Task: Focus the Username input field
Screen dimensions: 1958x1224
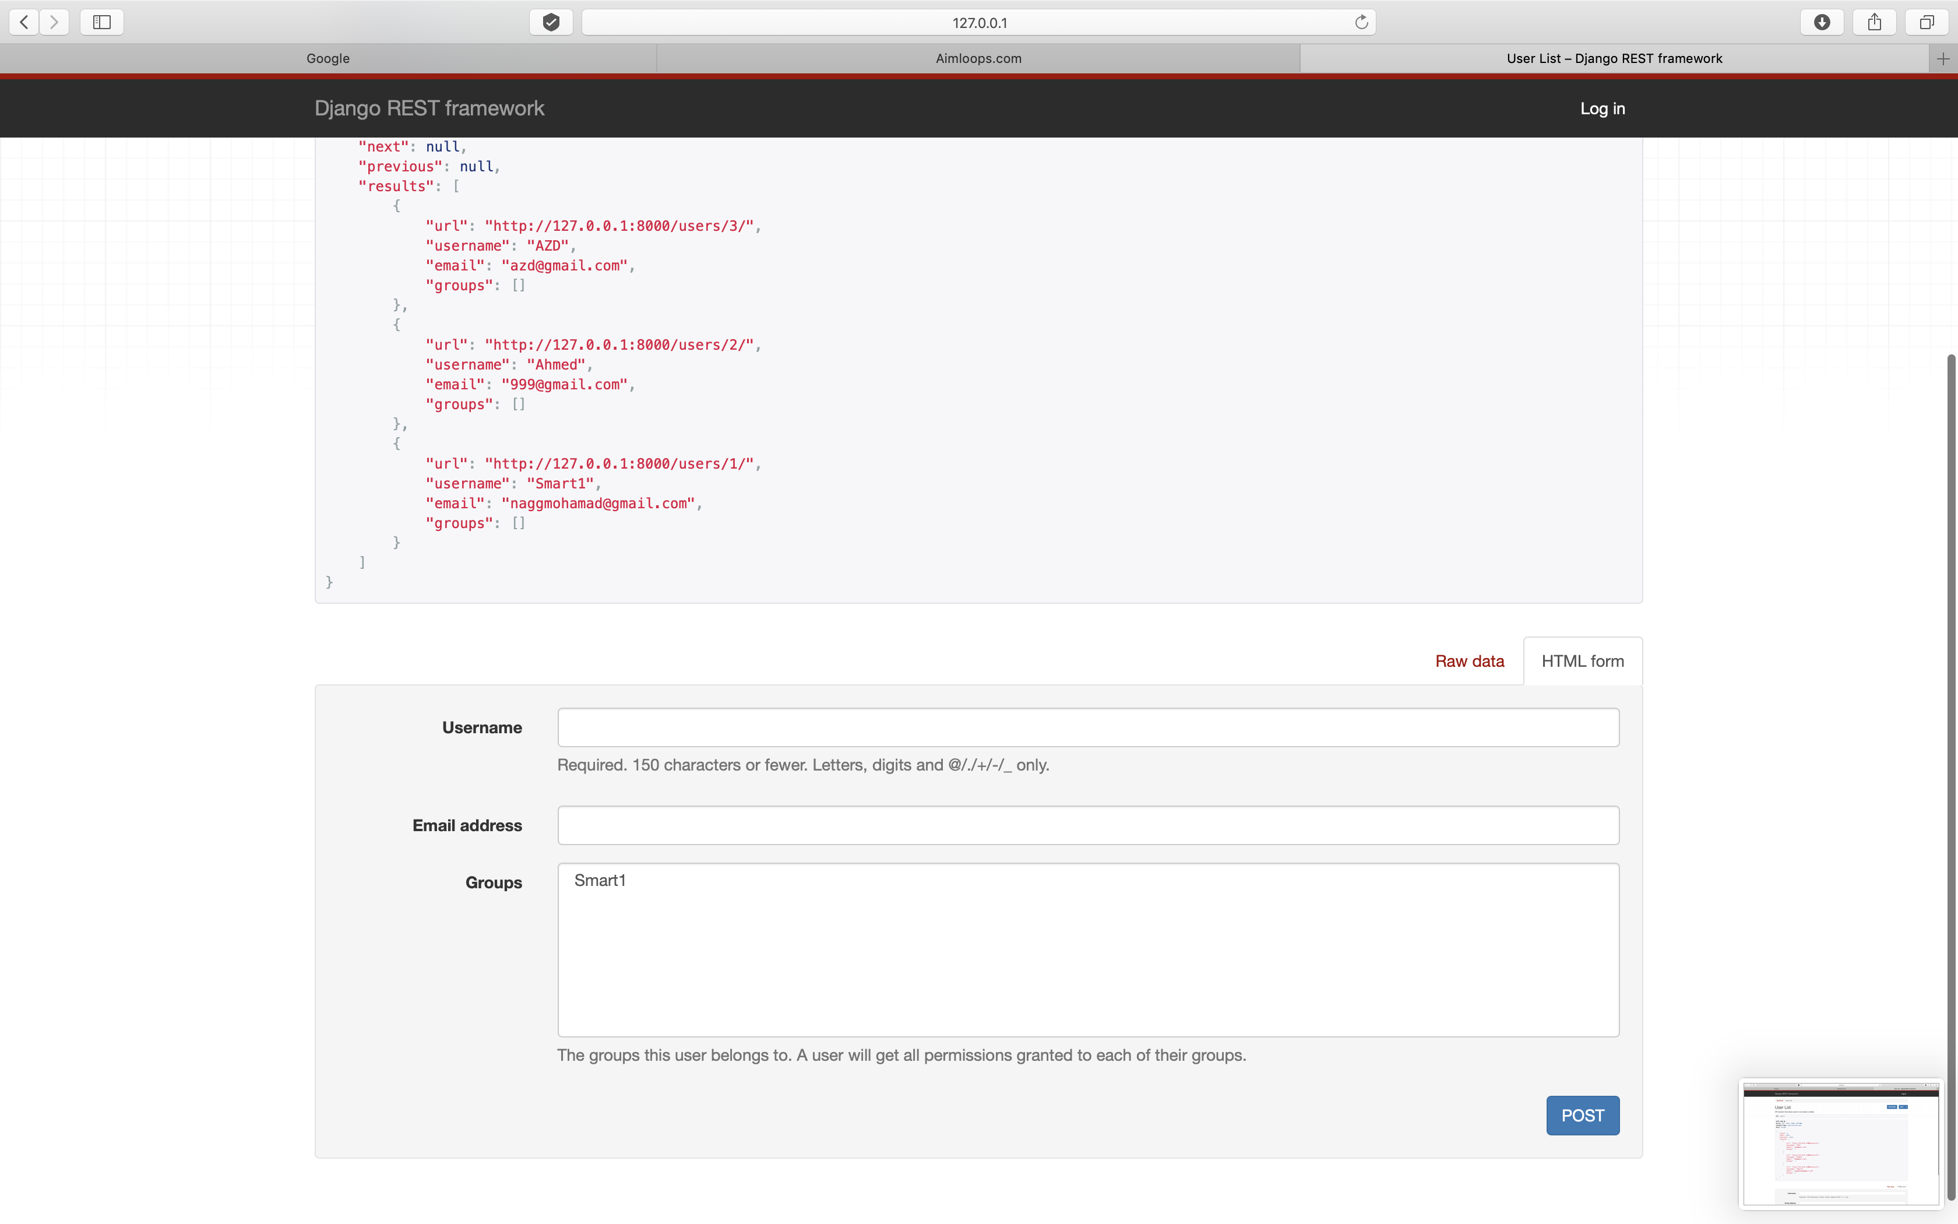Action: coord(1088,727)
